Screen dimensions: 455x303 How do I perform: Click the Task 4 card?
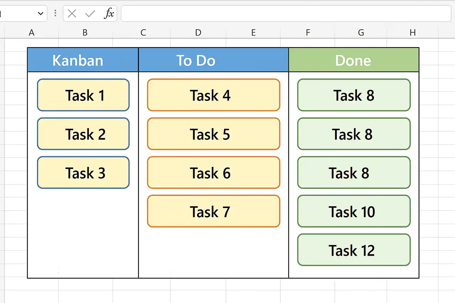pyautogui.click(x=213, y=95)
